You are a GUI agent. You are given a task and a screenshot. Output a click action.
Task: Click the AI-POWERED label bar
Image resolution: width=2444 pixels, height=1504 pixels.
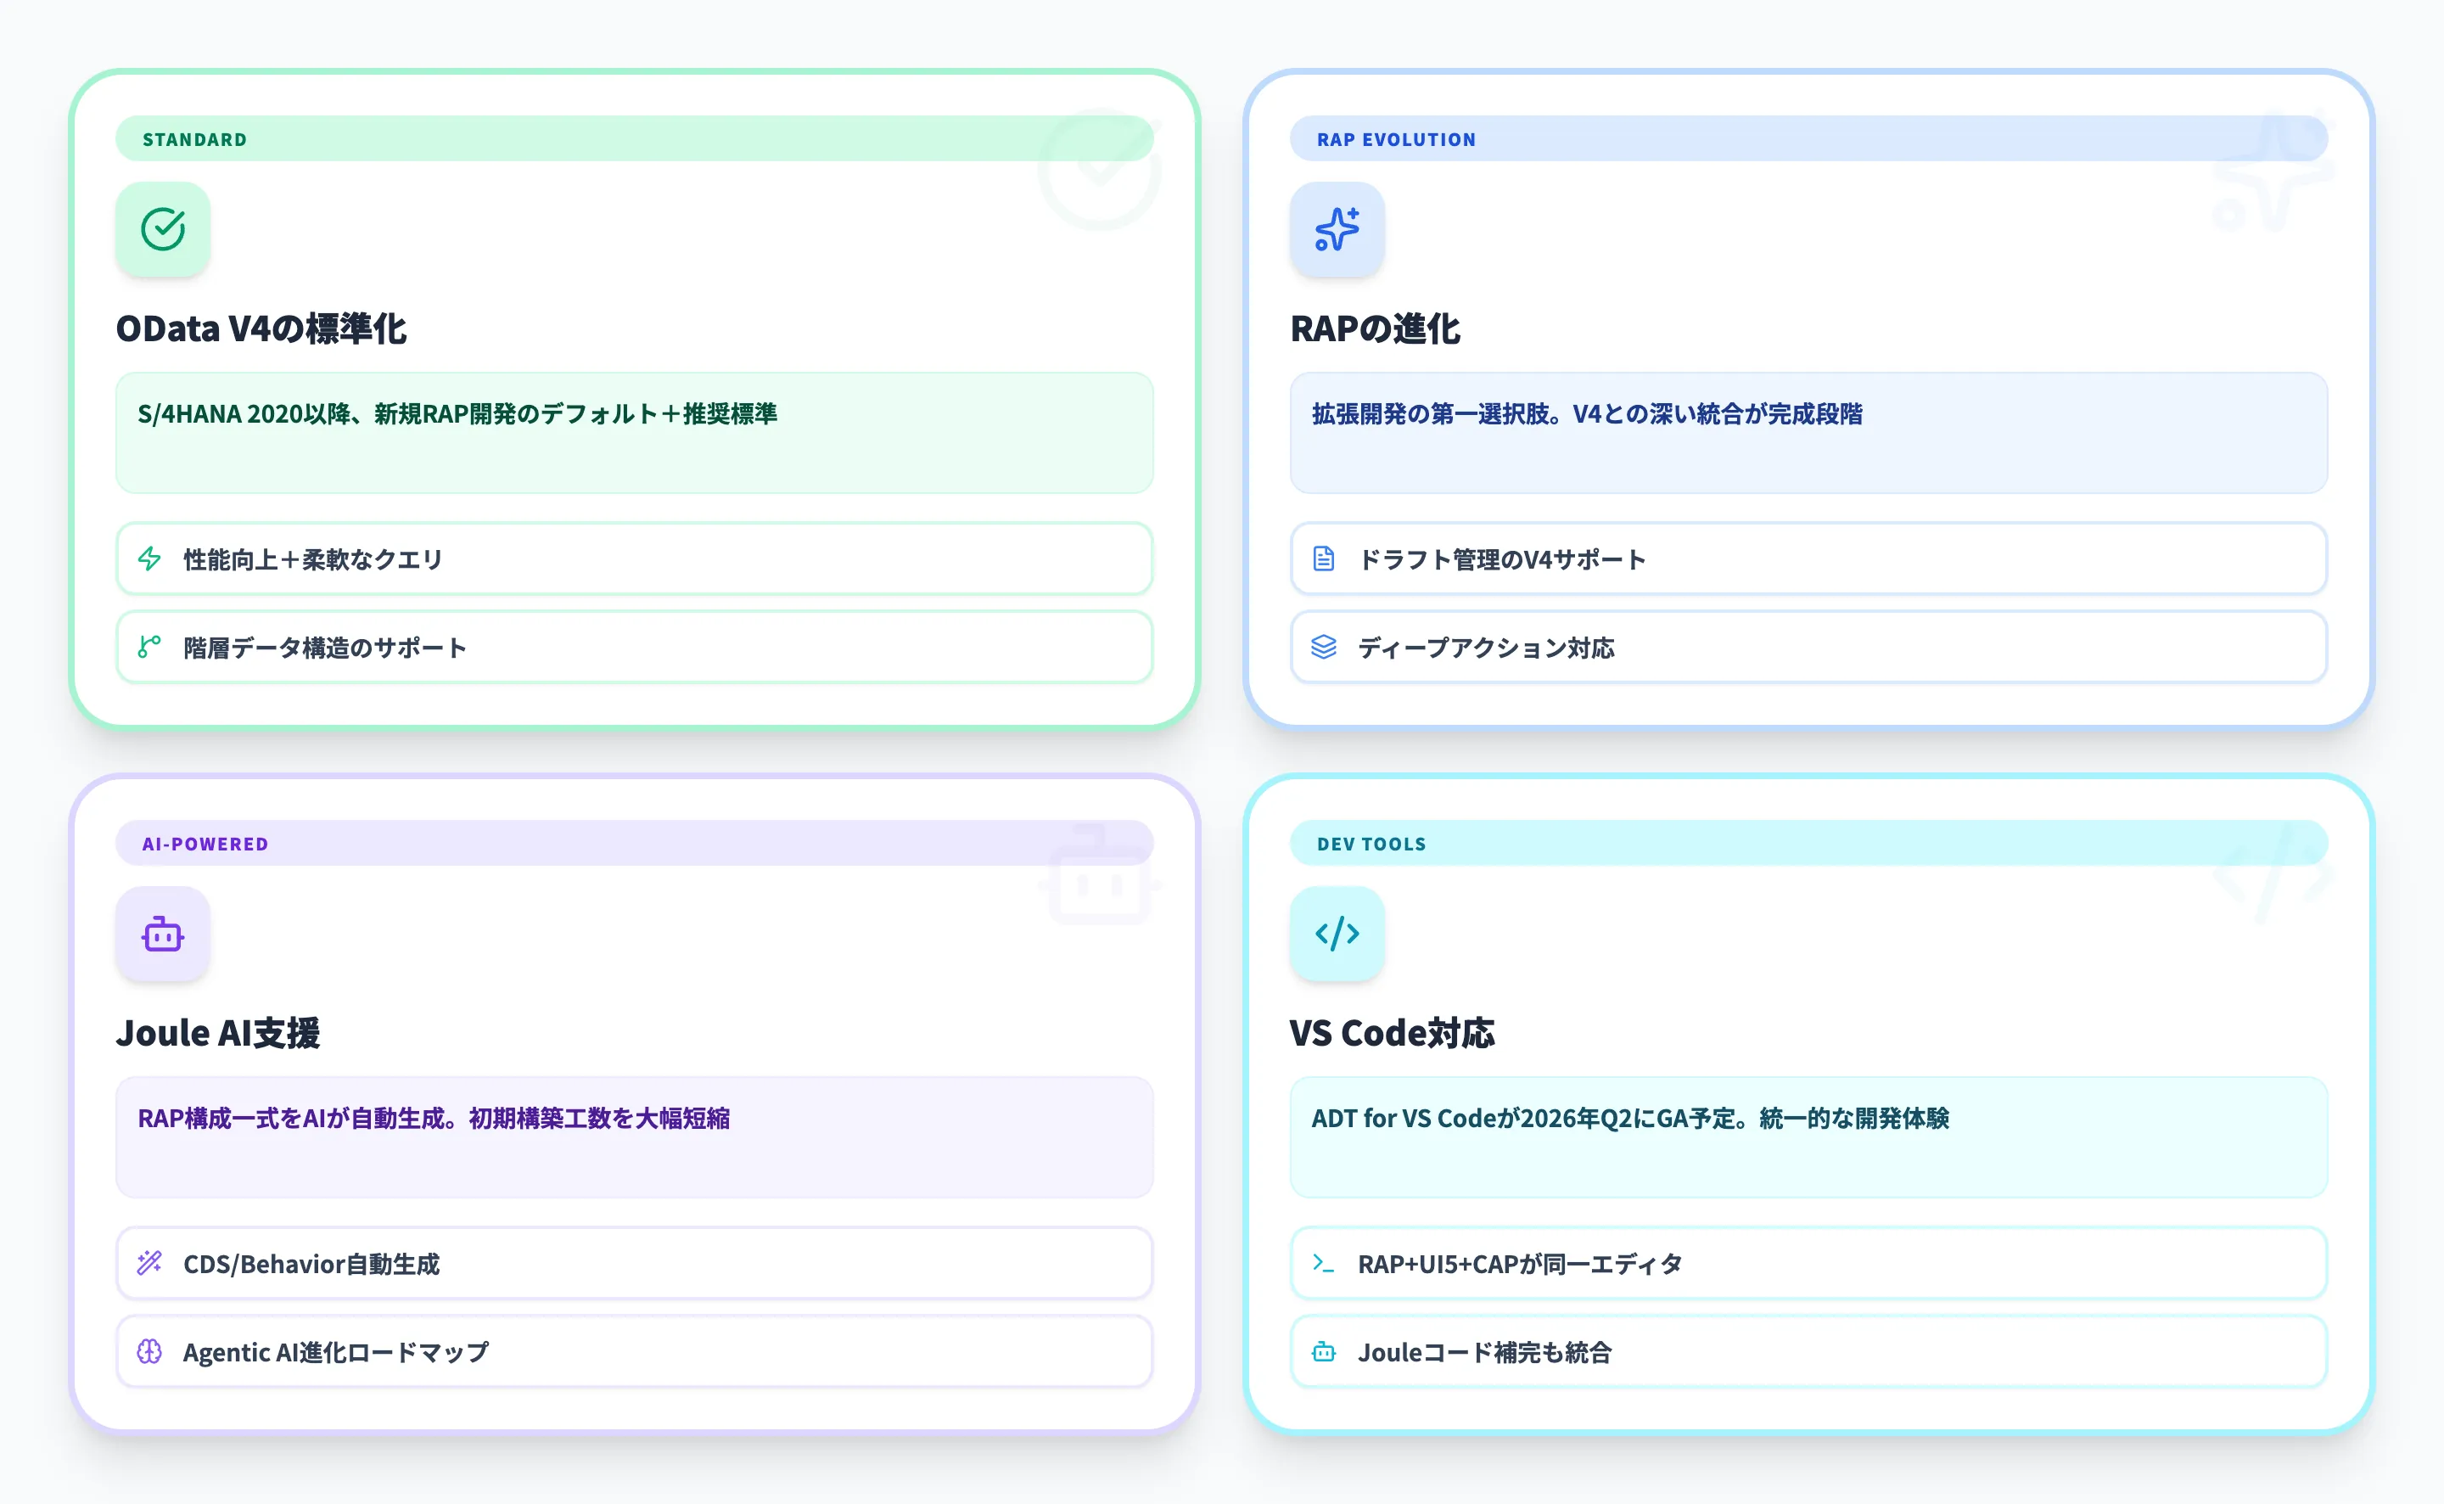pos(204,843)
